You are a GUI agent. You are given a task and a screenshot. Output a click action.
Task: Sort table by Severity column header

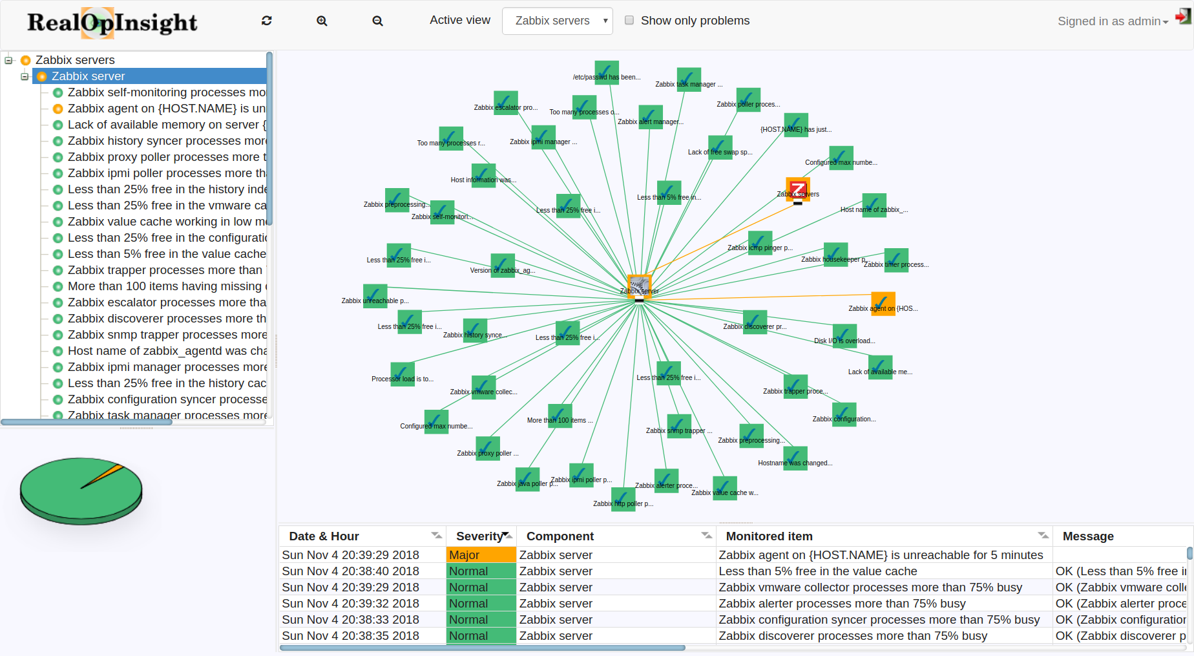[x=479, y=536]
